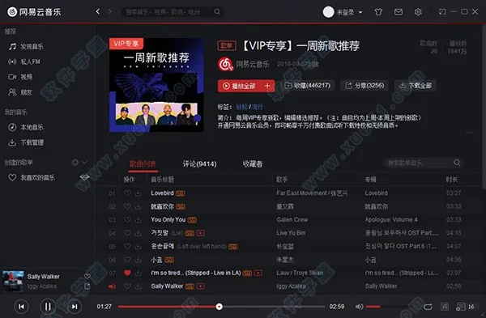Screen dimensions: 486x318
Task: Open the 放松 tag link
Action: click(241, 107)
